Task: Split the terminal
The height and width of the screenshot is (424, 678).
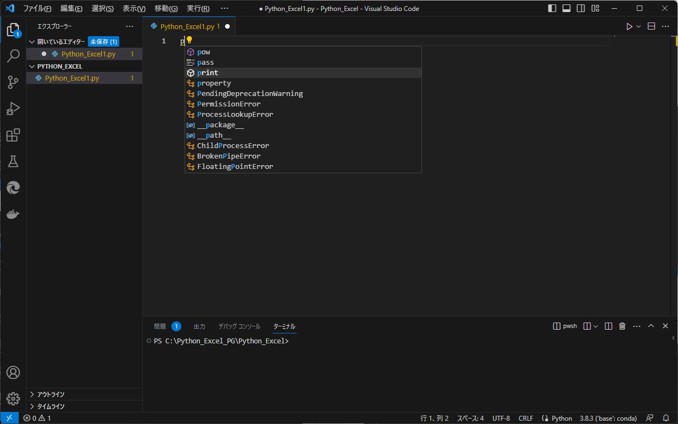Action: 608,326
